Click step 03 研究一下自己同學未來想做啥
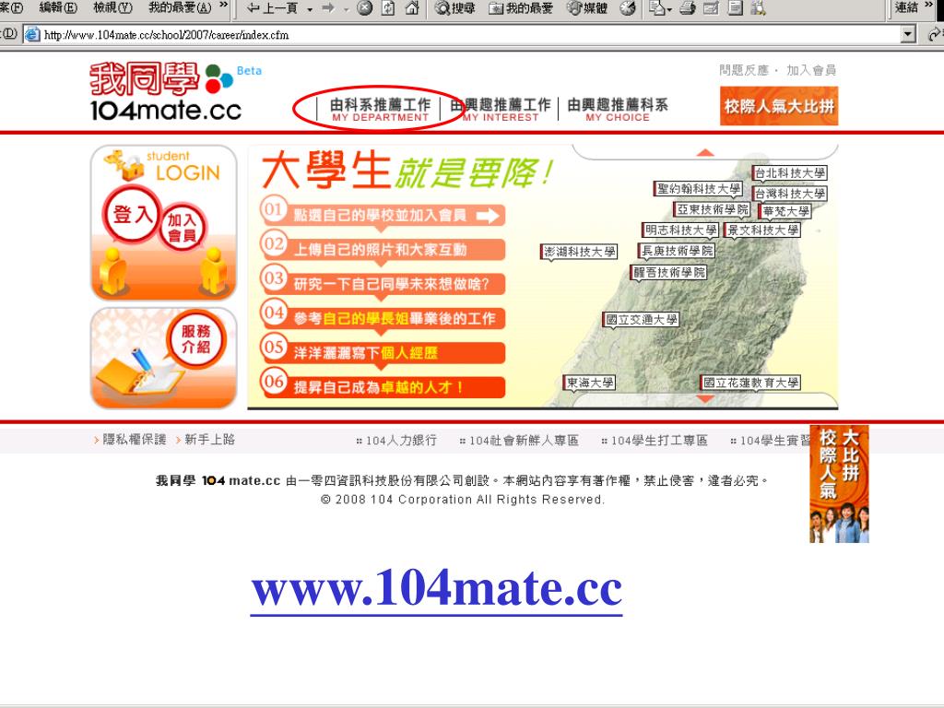 coord(383,284)
